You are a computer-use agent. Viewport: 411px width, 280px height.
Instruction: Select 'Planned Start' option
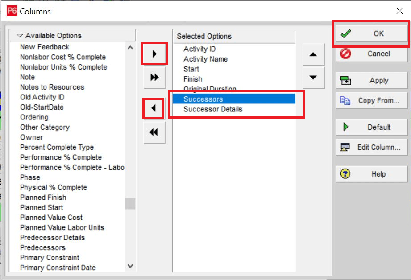coord(42,207)
